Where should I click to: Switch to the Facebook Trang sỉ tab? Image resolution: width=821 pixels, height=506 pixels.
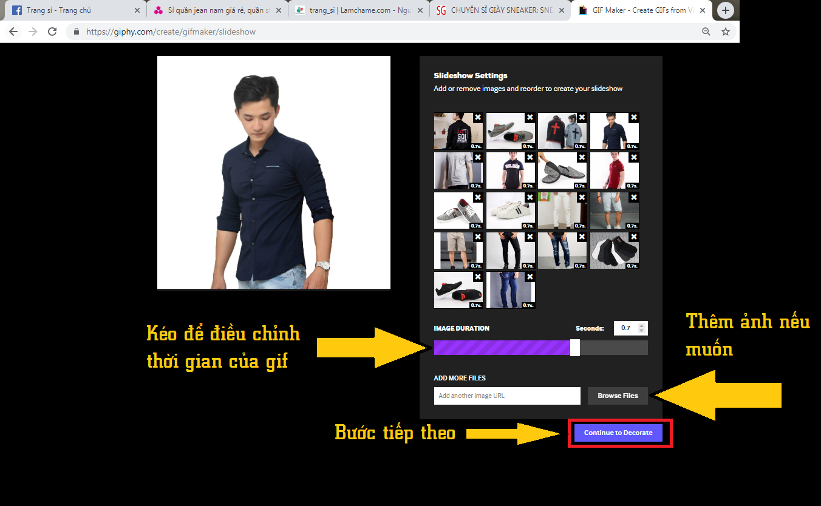point(73,10)
